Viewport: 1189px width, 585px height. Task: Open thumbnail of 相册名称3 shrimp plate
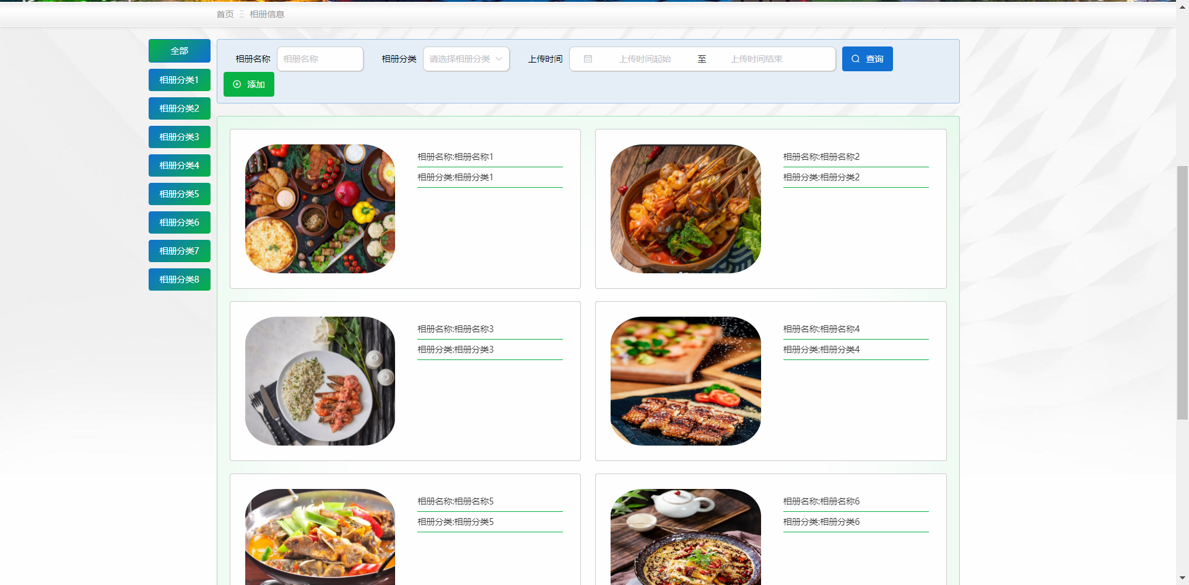[x=320, y=381]
